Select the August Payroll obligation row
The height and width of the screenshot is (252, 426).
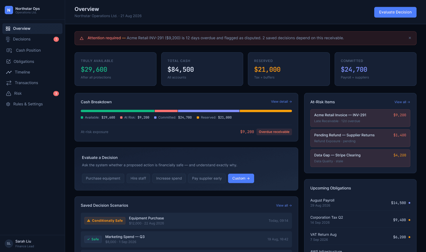click(360, 203)
